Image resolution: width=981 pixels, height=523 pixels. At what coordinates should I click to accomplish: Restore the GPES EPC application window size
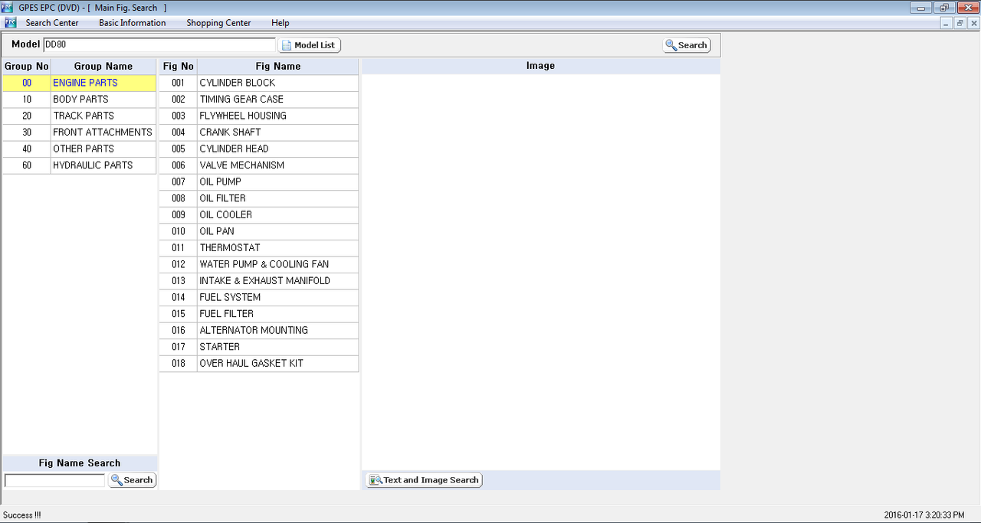click(x=943, y=8)
